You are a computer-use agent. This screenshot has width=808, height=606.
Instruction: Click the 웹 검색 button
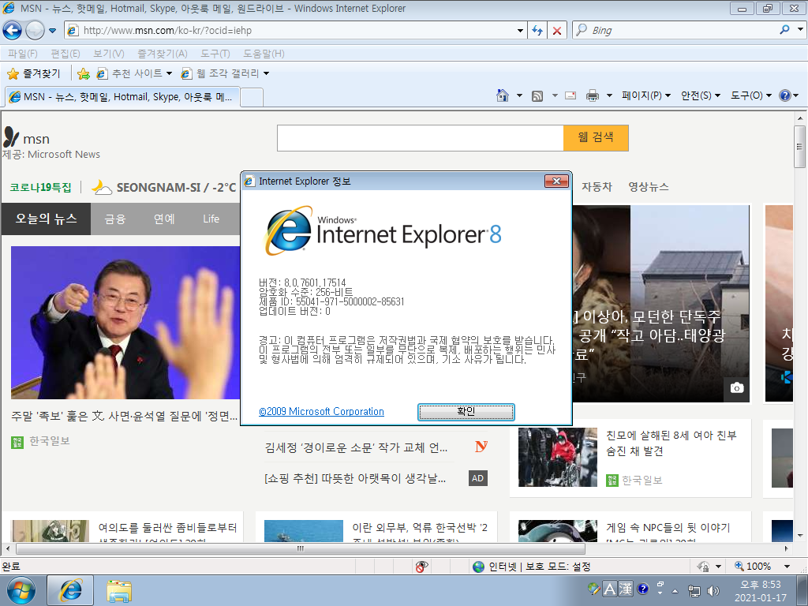pyautogui.click(x=596, y=138)
